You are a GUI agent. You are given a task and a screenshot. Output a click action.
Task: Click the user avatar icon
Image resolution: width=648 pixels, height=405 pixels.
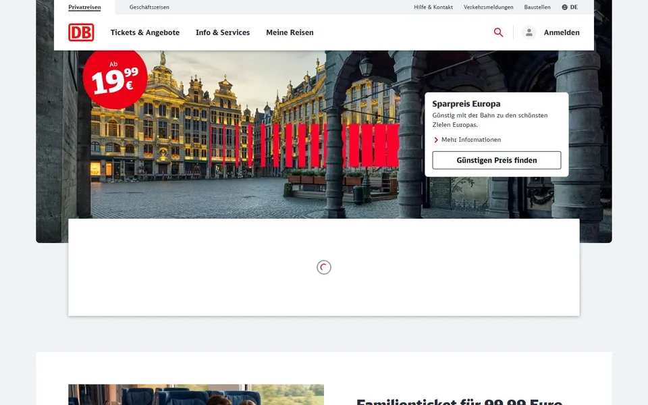pyautogui.click(x=529, y=32)
